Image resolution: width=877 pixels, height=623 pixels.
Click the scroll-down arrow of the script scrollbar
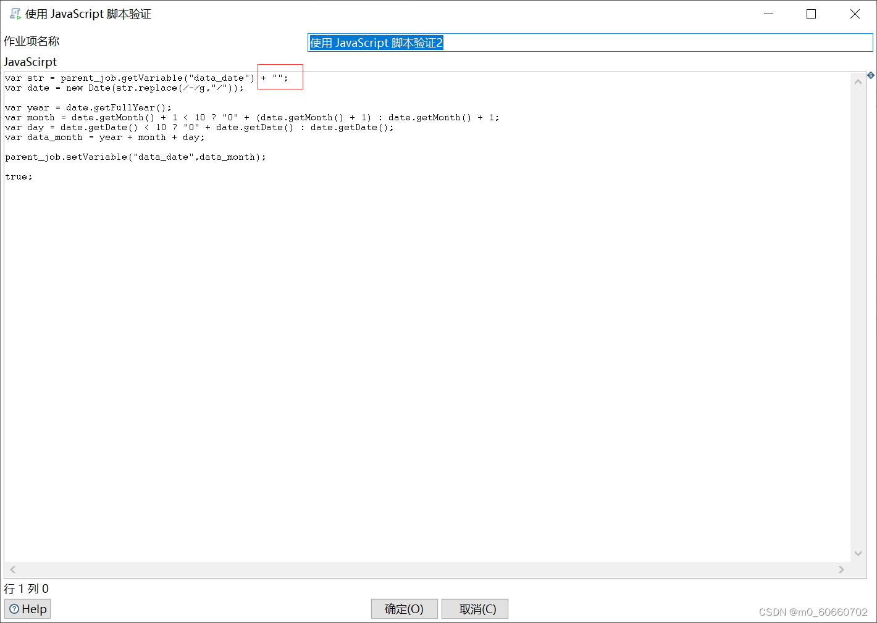pos(858,553)
